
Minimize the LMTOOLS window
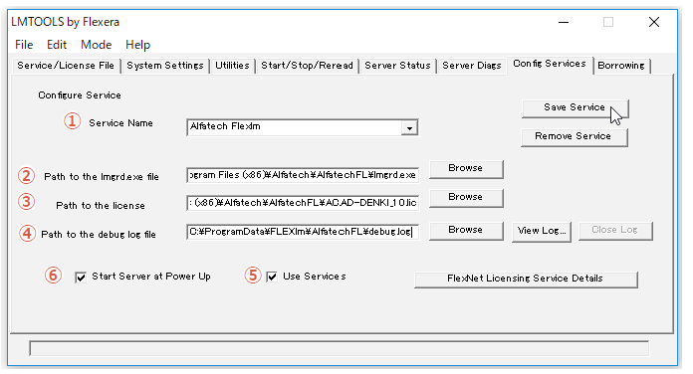pos(564,22)
